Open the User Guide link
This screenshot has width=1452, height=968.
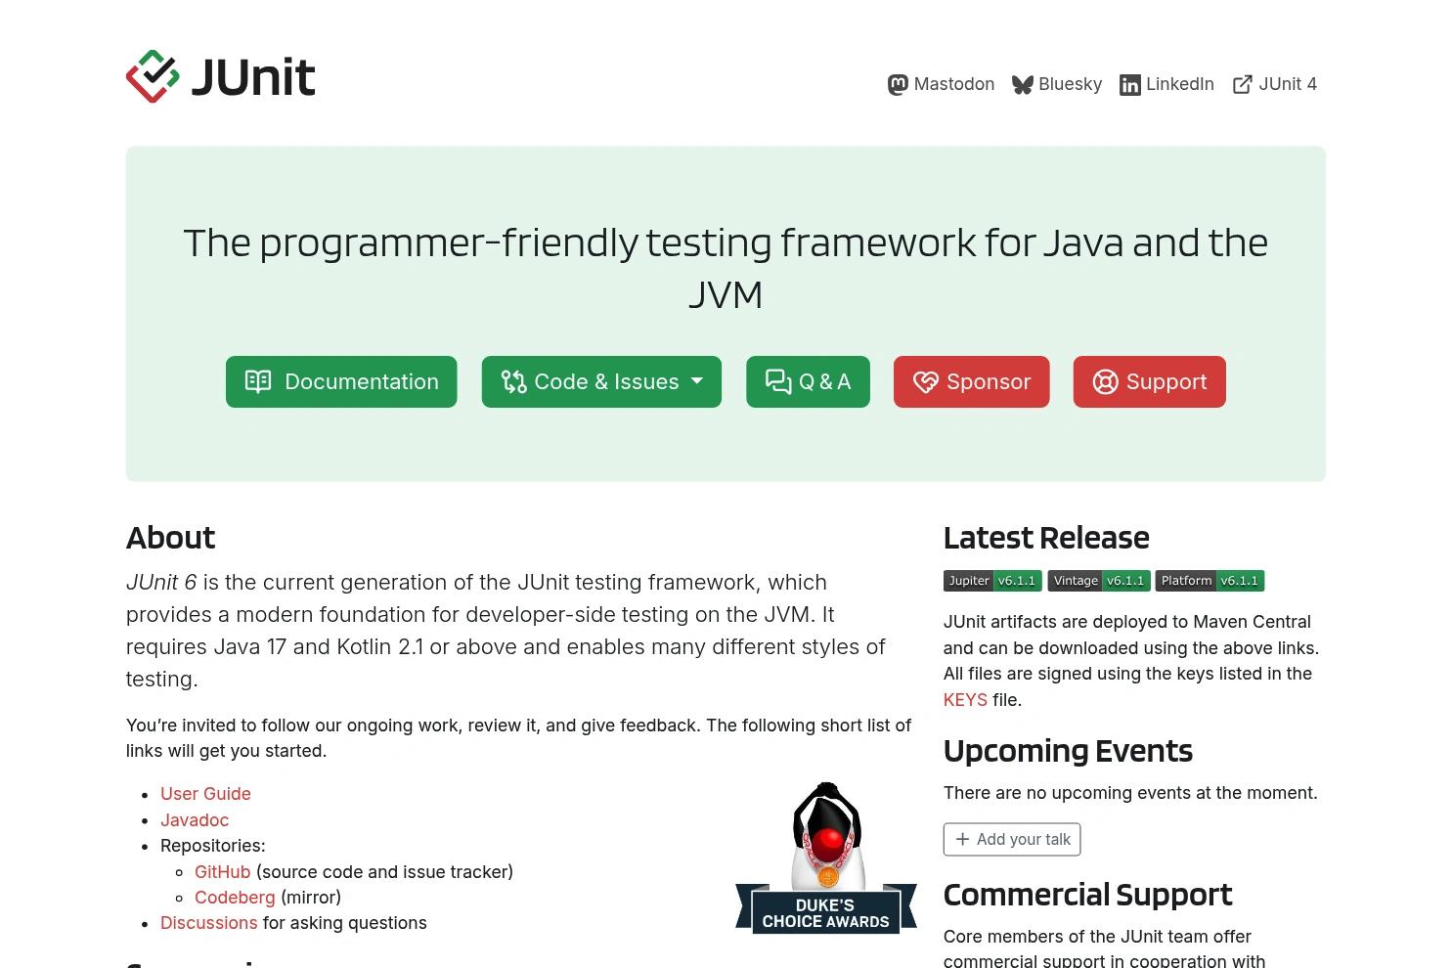point(205,794)
